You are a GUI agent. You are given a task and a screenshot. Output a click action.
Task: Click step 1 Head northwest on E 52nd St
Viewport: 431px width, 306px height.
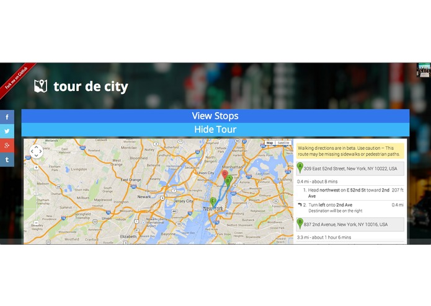coord(350,193)
